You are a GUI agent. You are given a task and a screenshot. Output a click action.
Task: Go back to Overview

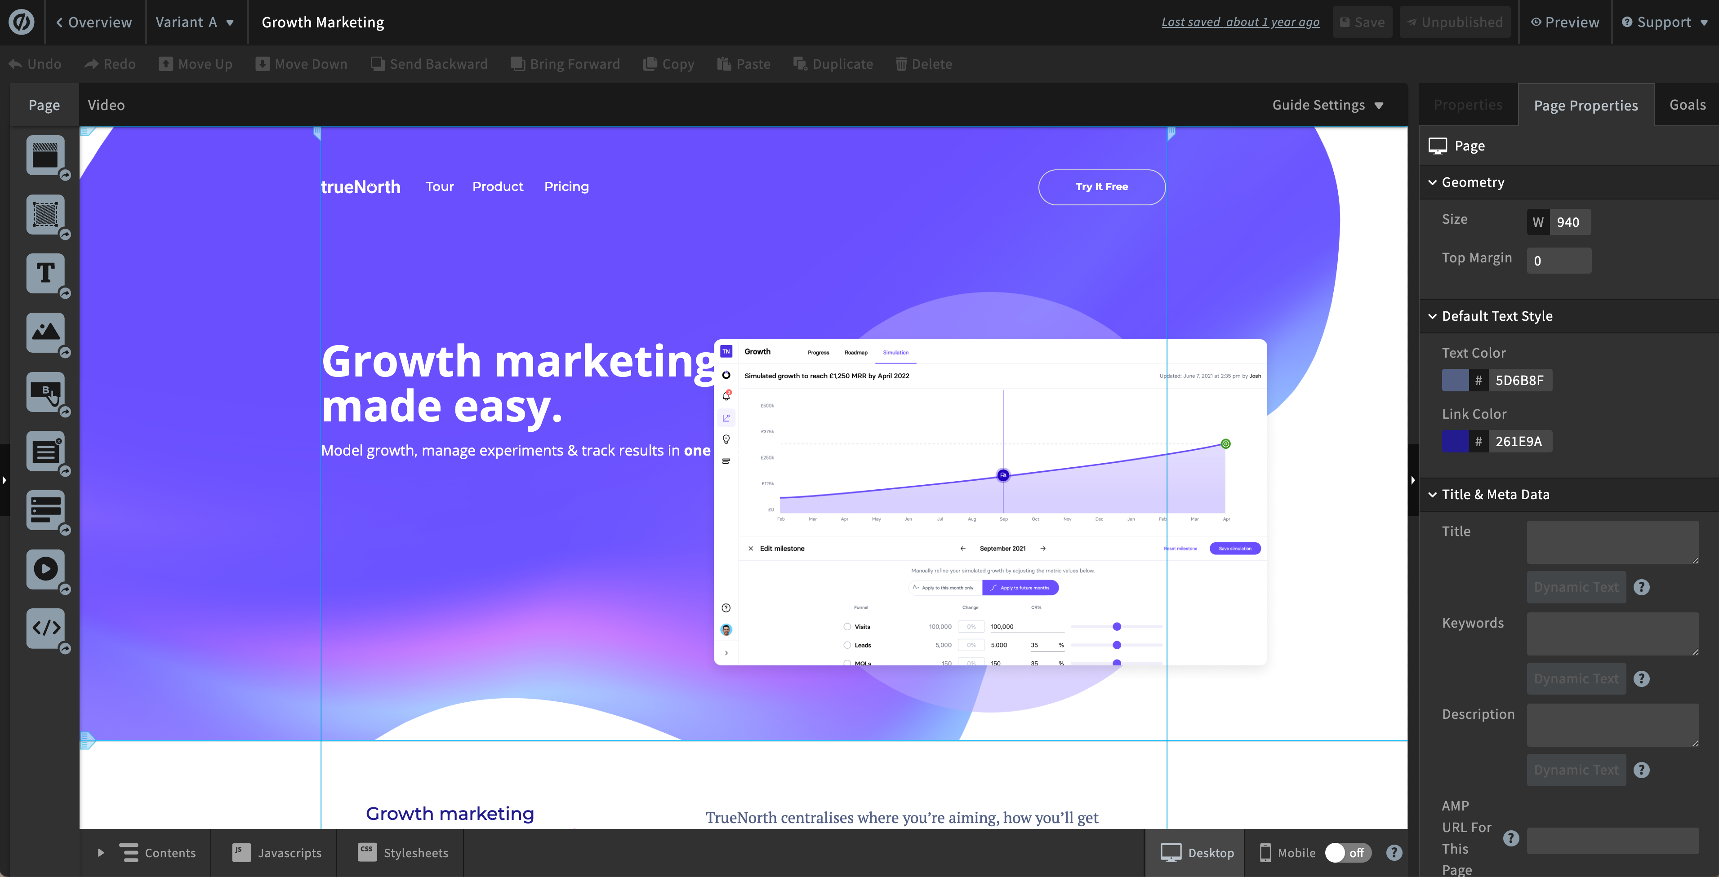pos(94,22)
